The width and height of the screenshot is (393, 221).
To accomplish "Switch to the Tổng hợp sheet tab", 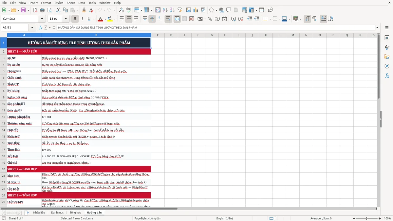I will (75, 213).
